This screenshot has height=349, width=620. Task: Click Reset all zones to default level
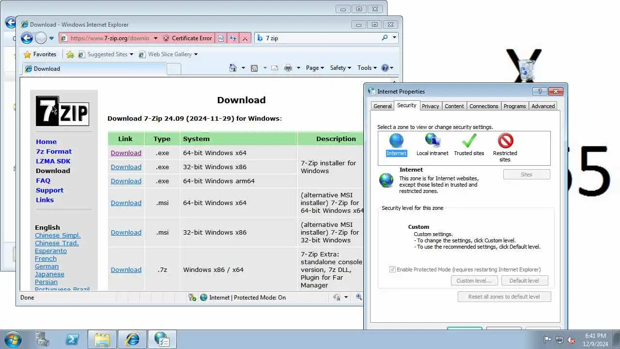point(504,297)
